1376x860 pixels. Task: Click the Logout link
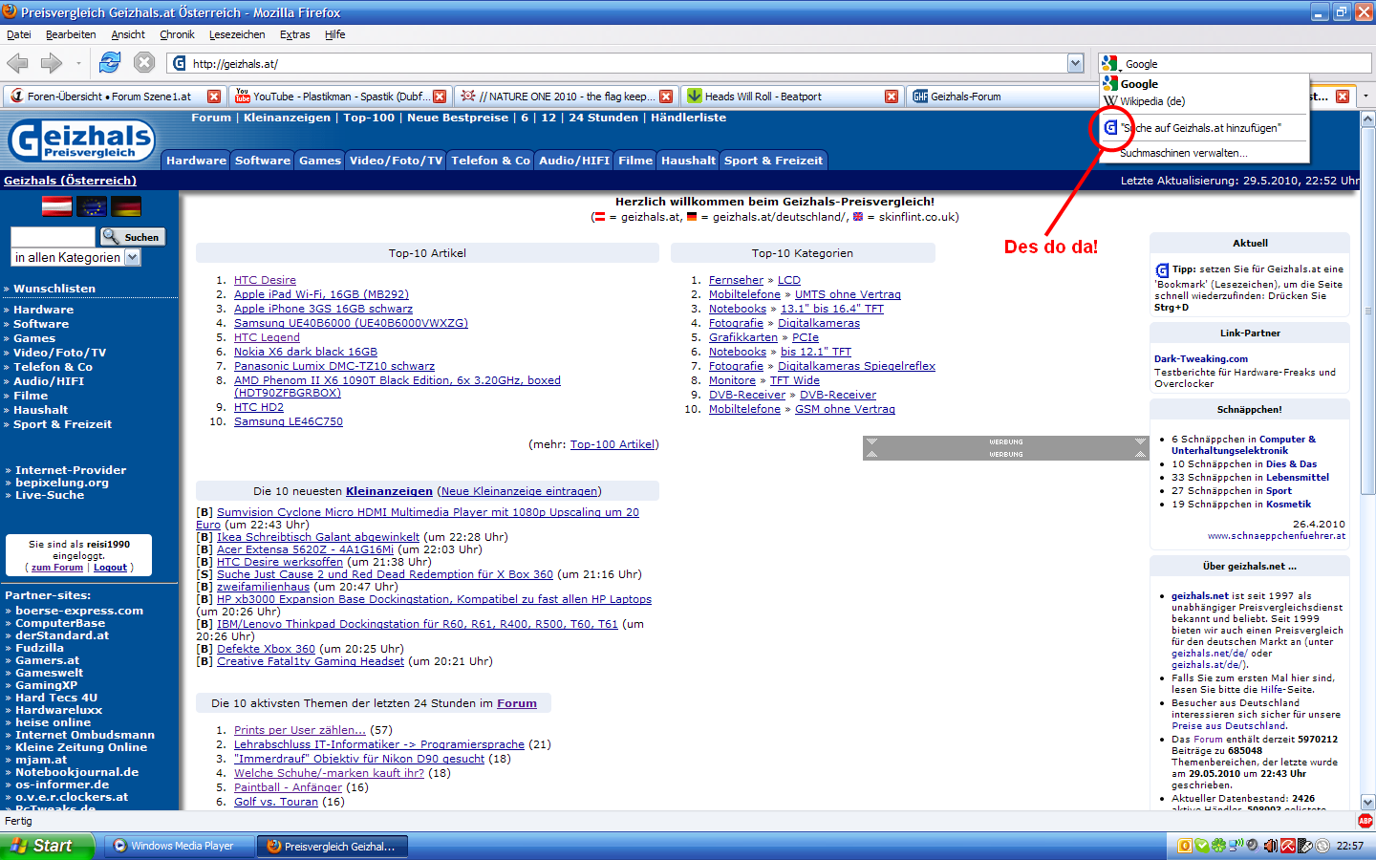110,568
